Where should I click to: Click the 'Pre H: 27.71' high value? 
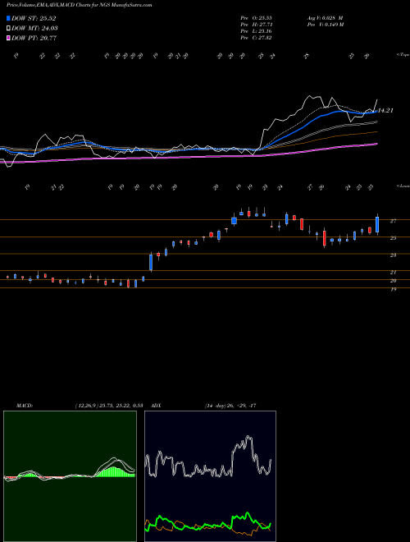pos(256,25)
